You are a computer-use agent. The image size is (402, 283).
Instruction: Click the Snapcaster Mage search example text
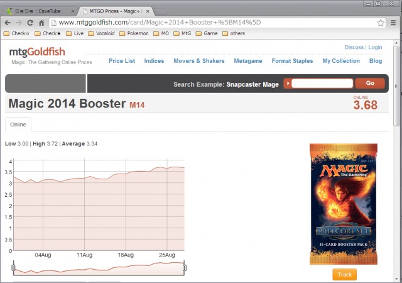tap(253, 84)
